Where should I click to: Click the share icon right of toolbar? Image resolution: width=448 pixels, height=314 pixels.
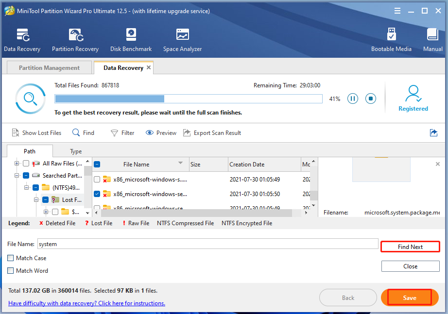(433, 133)
